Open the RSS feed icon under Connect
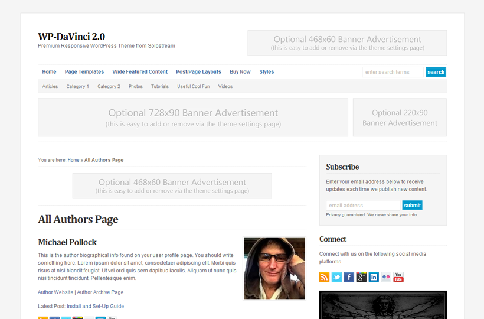The width and height of the screenshot is (484, 319). [324, 277]
